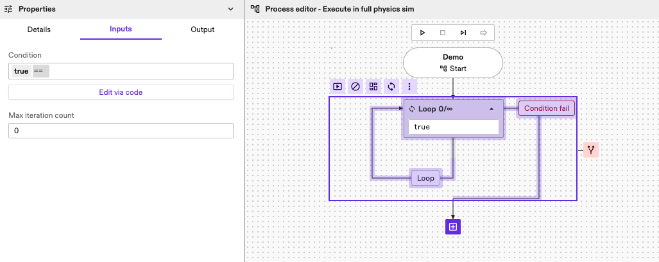Screen dimensions: 659x262
Task: Click the Properties panel sliders icon
Action: [9, 10]
